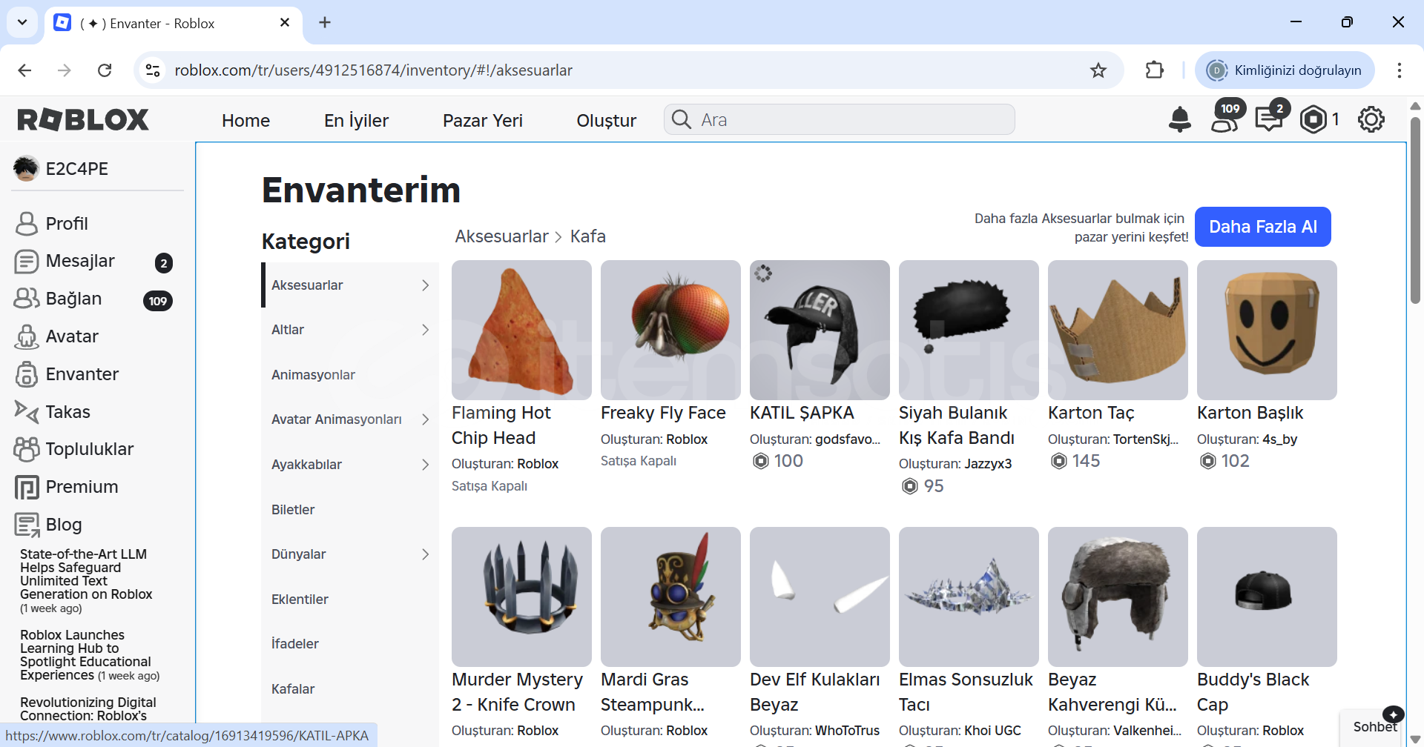This screenshot has width=1424, height=747.
Task: Open Oluştur in the top navigation
Action: [x=607, y=120]
